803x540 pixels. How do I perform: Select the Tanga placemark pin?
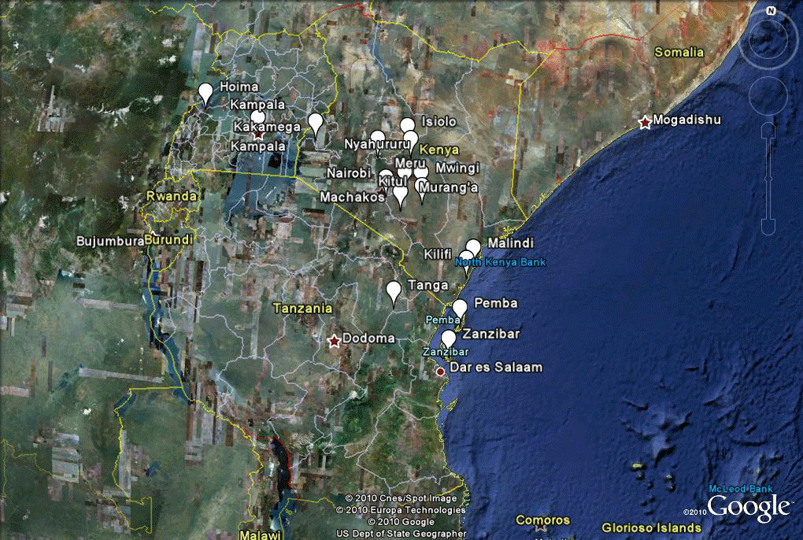[x=394, y=290]
